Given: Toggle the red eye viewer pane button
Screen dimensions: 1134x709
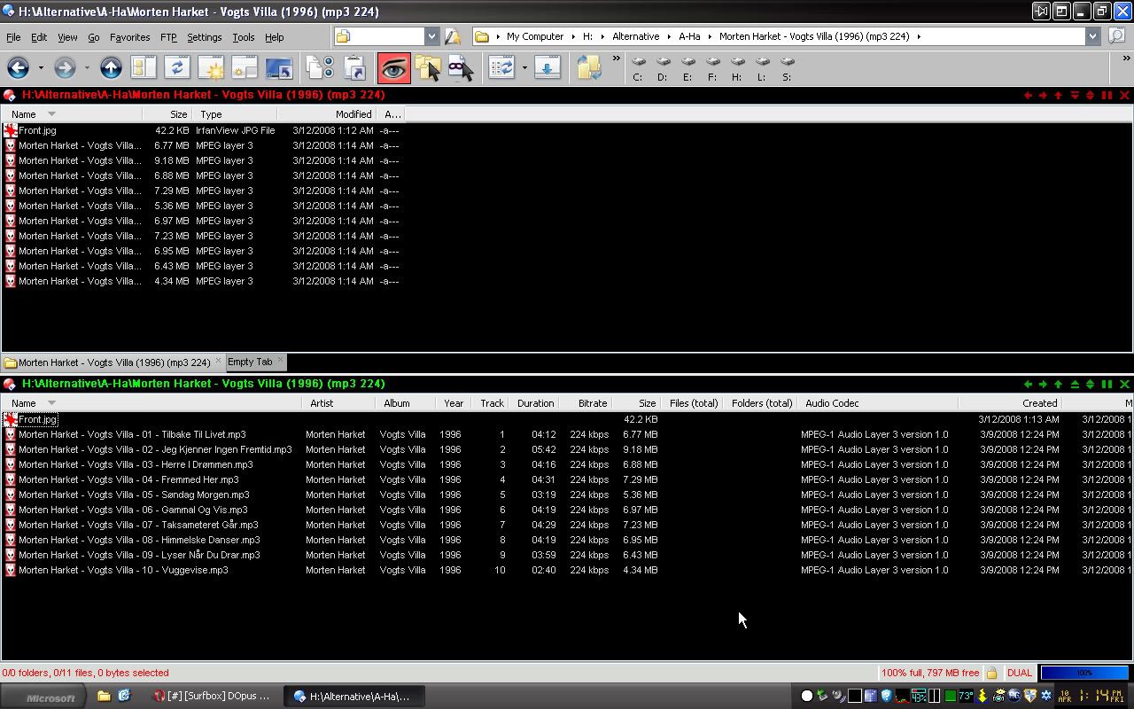Looking at the screenshot, I should coord(393,68).
